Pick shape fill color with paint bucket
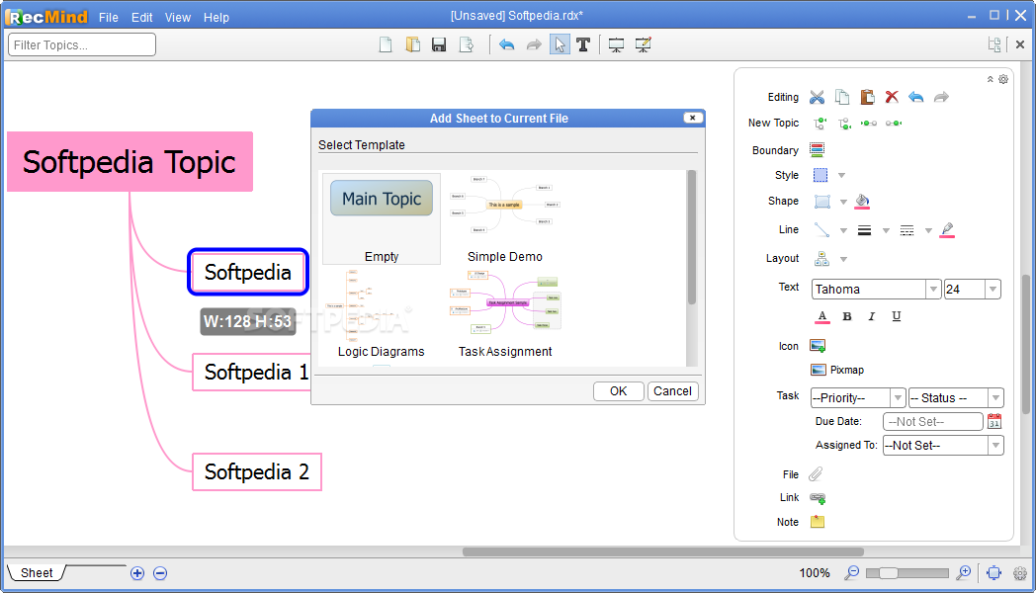Image resolution: width=1036 pixels, height=593 pixels. 862,202
